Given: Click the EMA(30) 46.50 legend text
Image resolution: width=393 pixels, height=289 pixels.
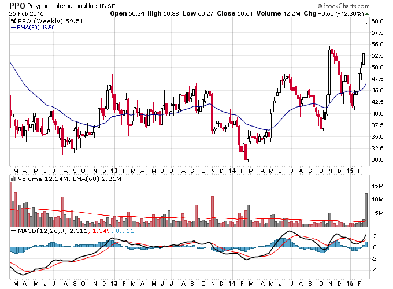Looking at the screenshot, I should click(36, 28).
